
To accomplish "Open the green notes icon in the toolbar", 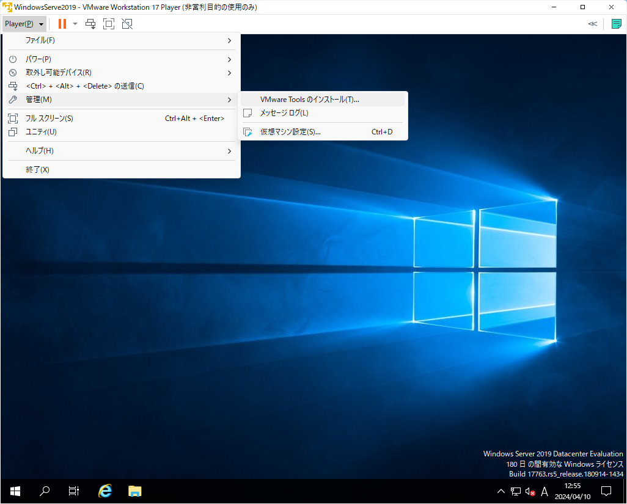I will (x=616, y=24).
